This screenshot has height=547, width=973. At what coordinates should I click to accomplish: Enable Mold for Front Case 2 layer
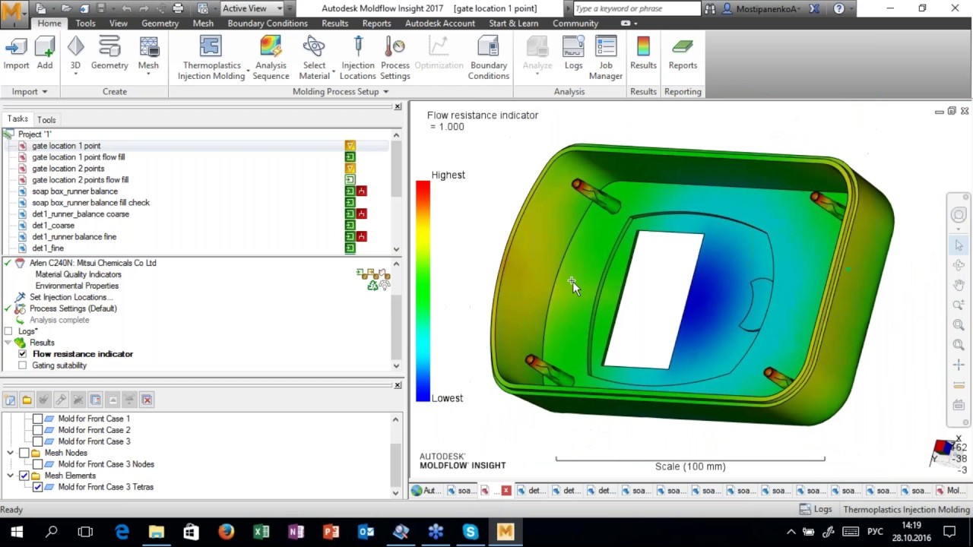[x=38, y=430]
